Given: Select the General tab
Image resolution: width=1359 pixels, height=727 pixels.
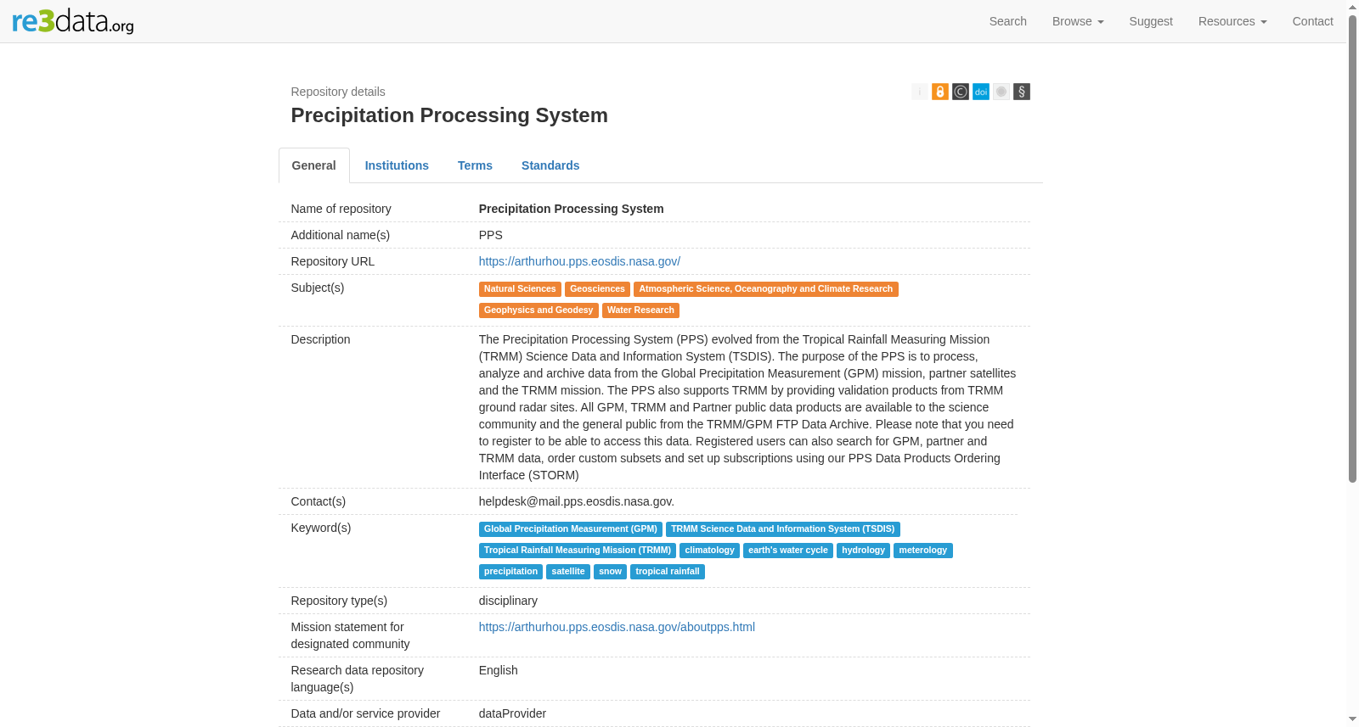Looking at the screenshot, I should [314, 165].
